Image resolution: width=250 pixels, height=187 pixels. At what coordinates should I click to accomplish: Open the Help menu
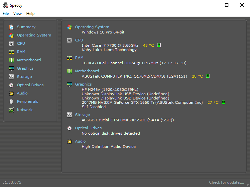(30, 14)
